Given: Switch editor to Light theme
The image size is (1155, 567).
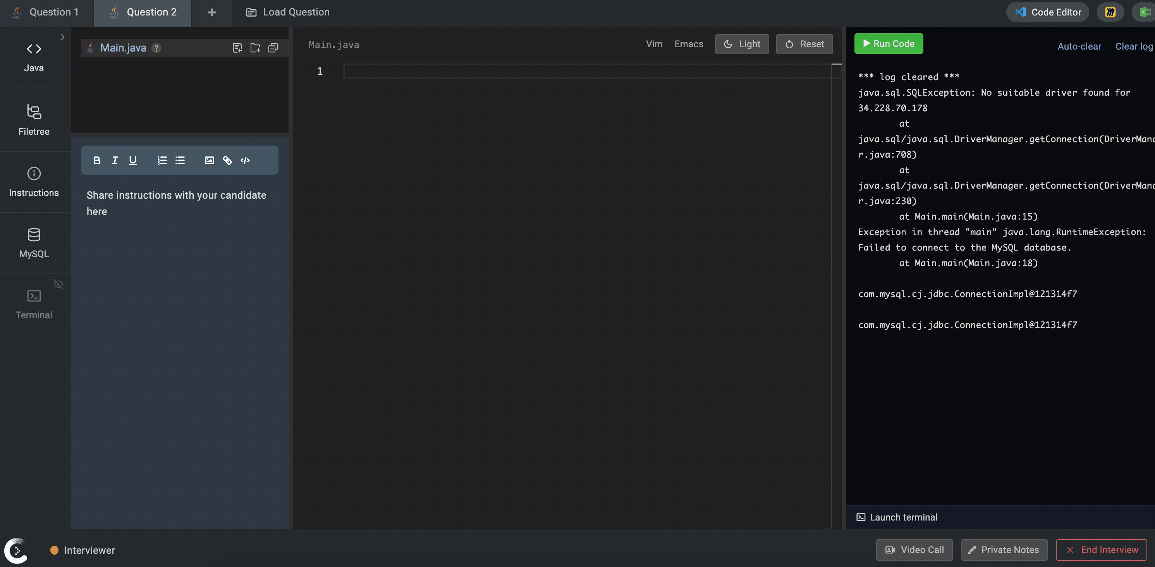Looking at the screenshot, I should tap(742, 44).
